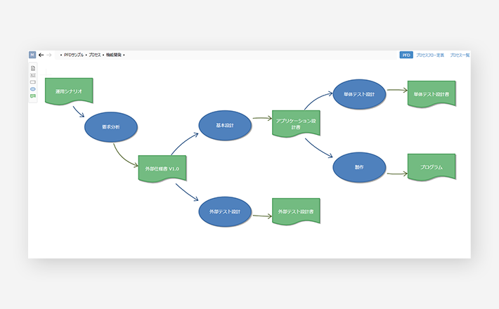Open PFDサンプル in the breadcrumb

point(74,55)
